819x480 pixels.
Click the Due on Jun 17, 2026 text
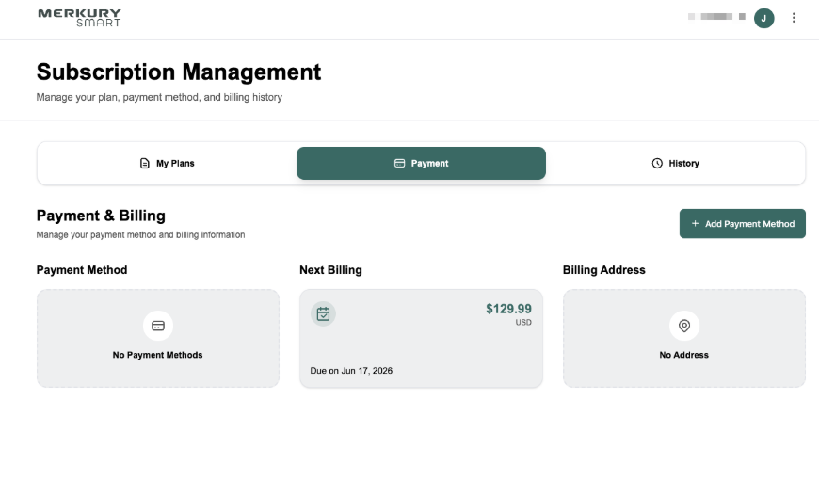tap(351, 370)
